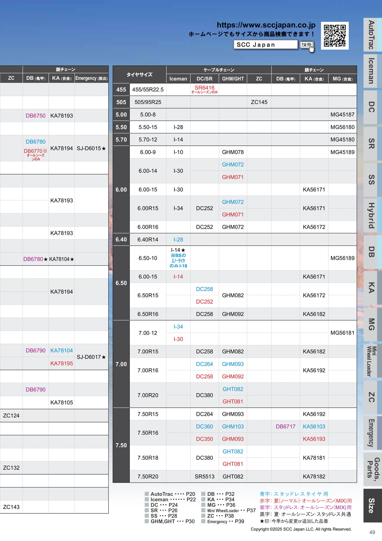The width and height of the screenshot is (382, 541).
Task: Open the KA side tab
Action: click(372, 288)
